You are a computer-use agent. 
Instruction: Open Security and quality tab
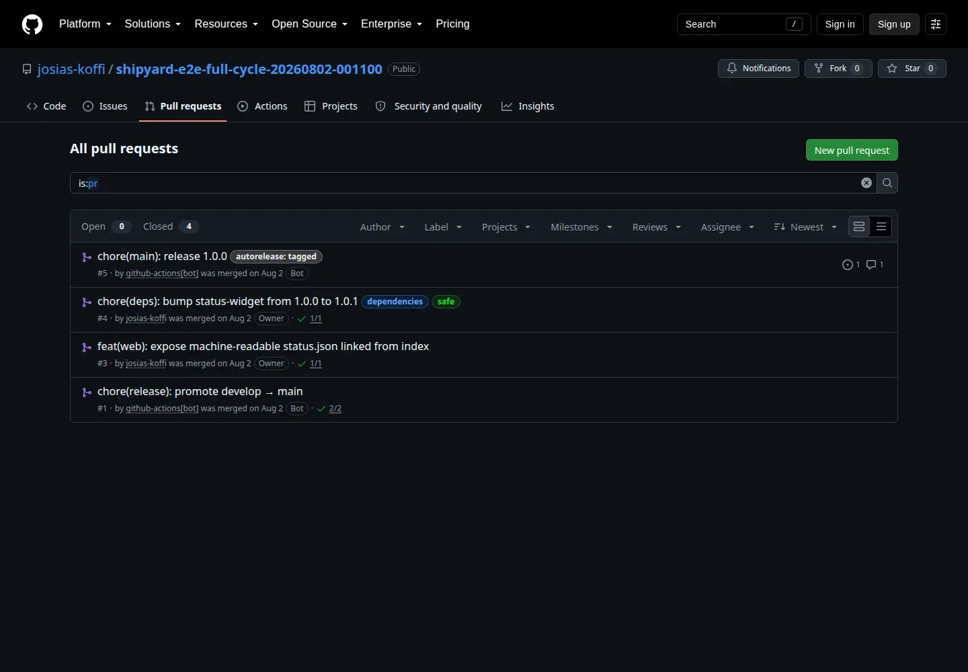pyautogui.click(x=428, y=106)
